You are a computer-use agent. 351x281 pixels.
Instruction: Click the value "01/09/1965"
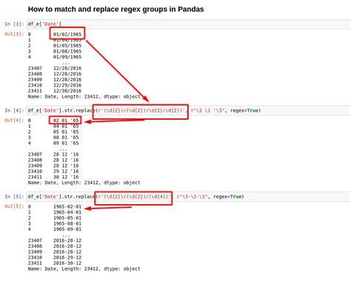pos(67,57)
